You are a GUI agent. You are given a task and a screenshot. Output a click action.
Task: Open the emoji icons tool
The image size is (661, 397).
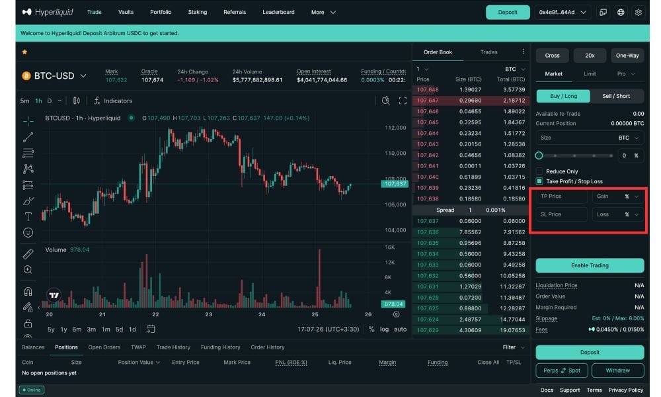[x=28, y=232]
